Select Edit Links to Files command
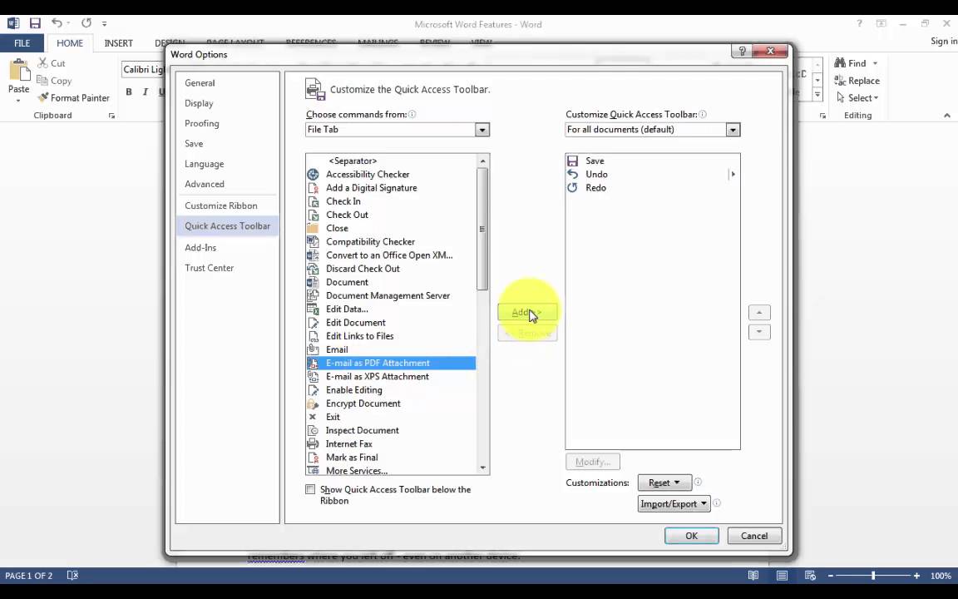The image size is (958, 599). (391, 335)
